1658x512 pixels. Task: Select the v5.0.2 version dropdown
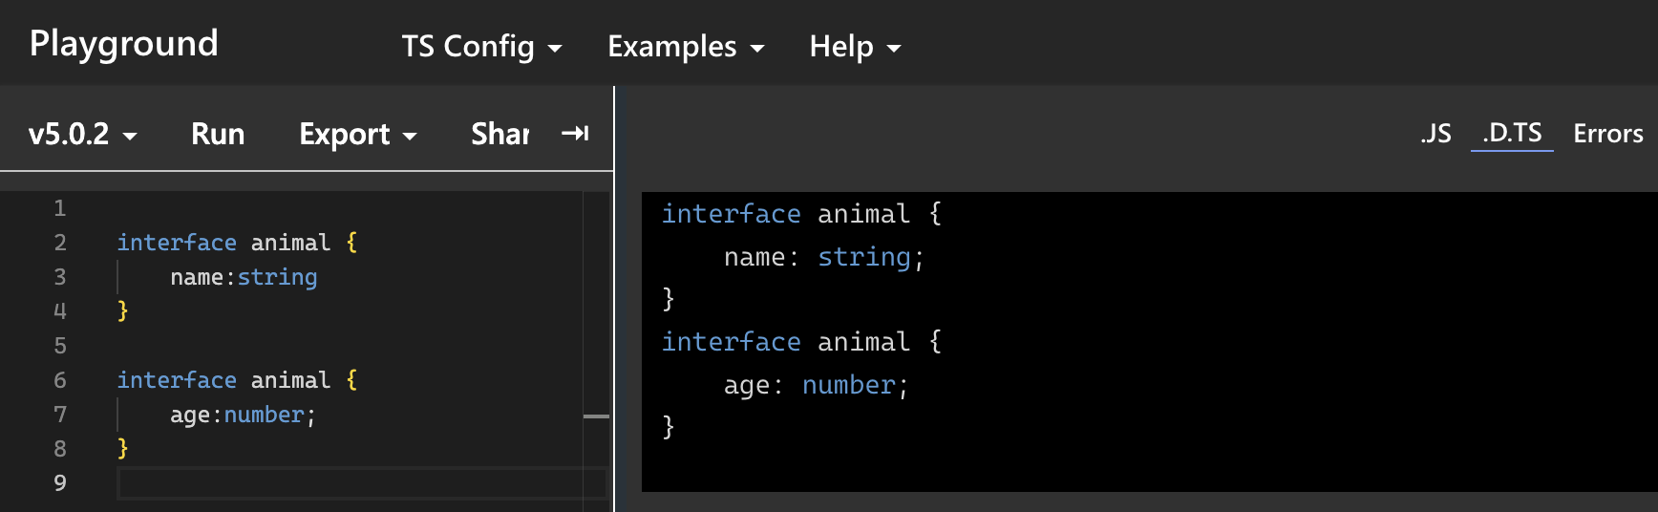[83, 134]
